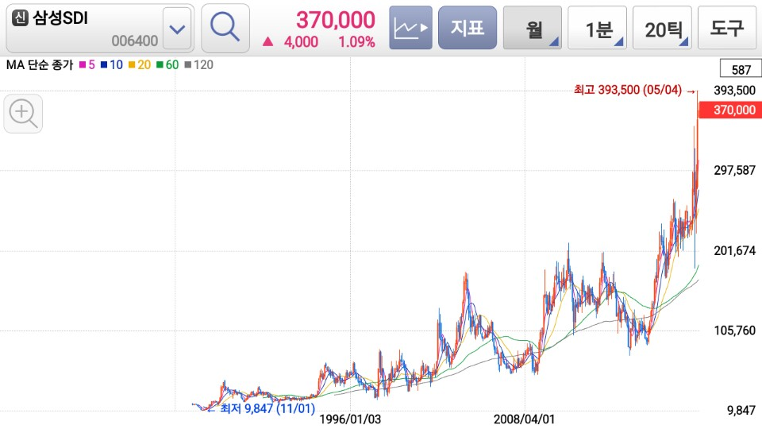The width and height of the screenshot is (762, 429).
Task: Open the 지표 indicators button
Action: point(468,28)
